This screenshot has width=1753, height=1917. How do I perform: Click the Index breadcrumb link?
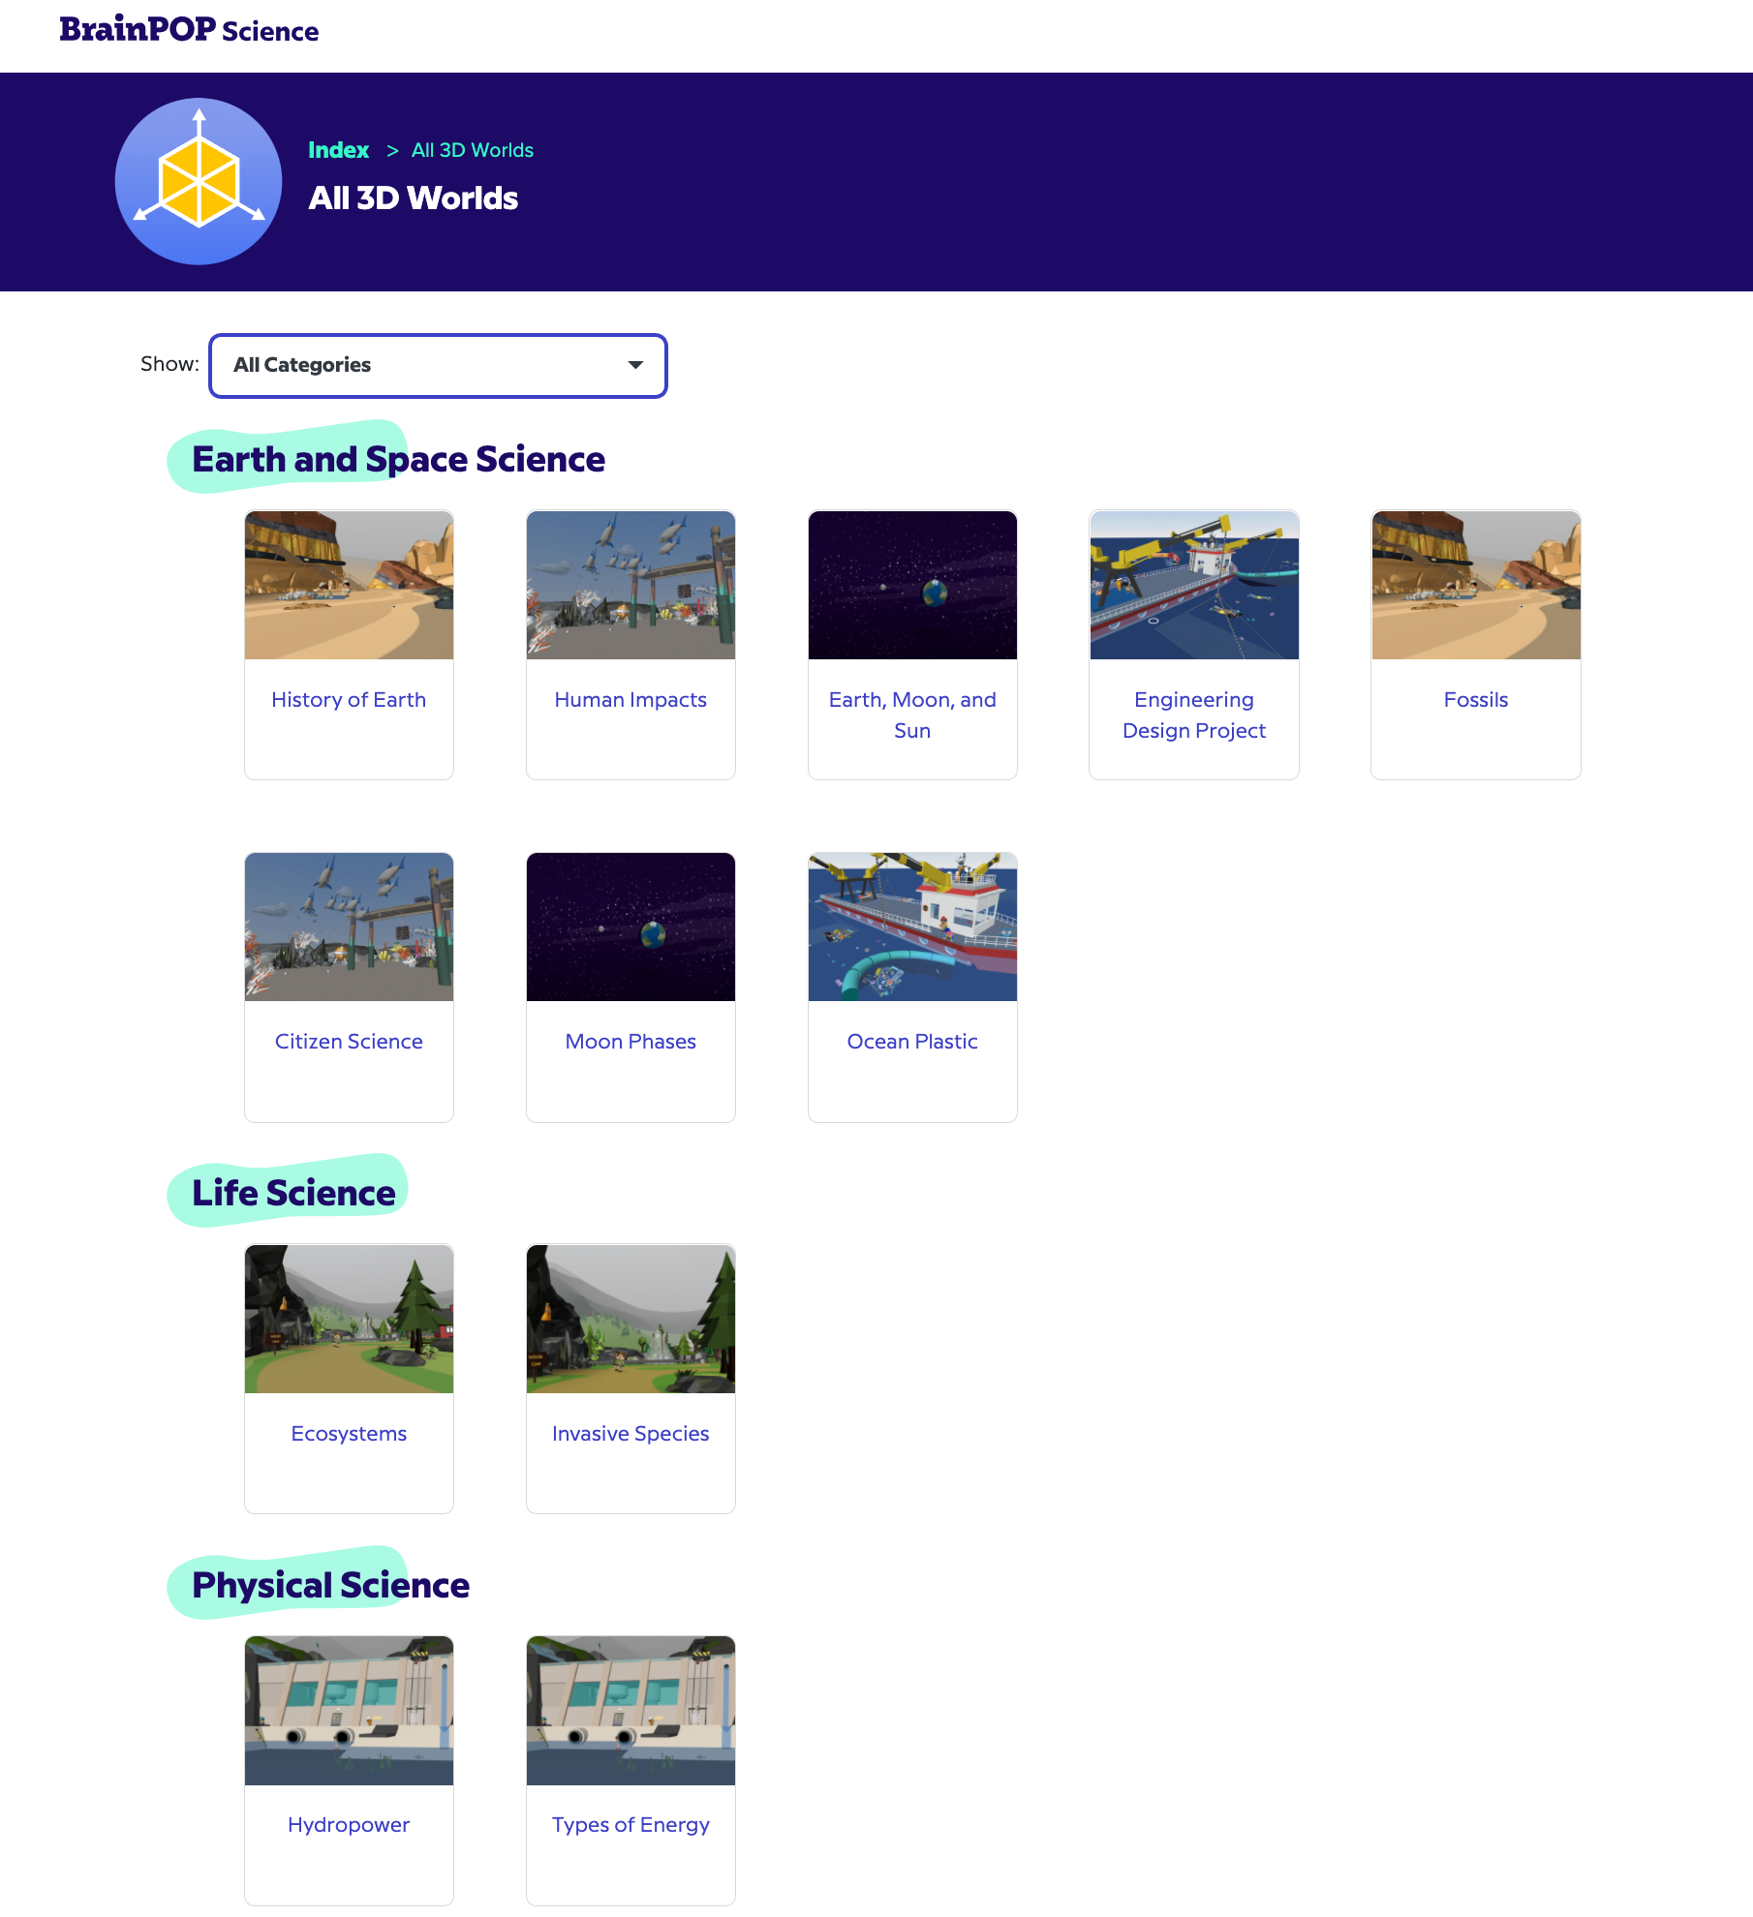(338, 150)
